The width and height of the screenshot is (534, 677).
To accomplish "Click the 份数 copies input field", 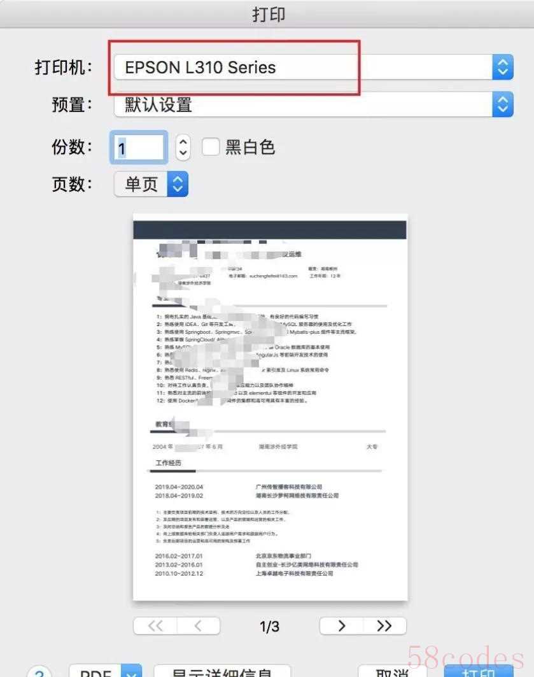I will click(x=139, y=148).
